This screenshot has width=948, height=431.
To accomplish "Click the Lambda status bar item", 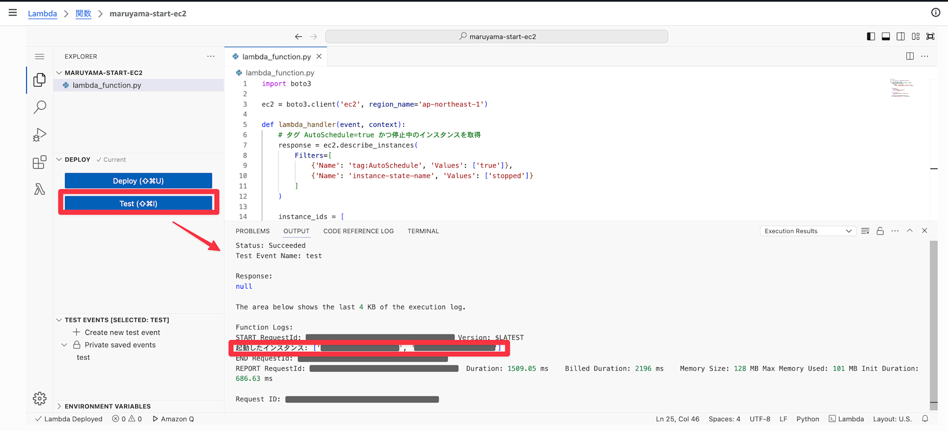I will (846, 419).
